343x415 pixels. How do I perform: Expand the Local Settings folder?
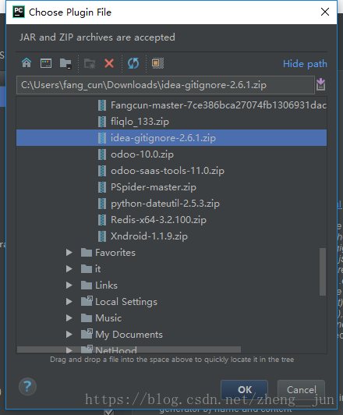69,302
